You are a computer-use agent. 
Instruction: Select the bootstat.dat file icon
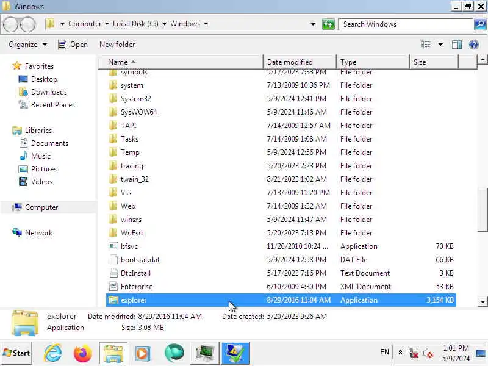[113, 260]
